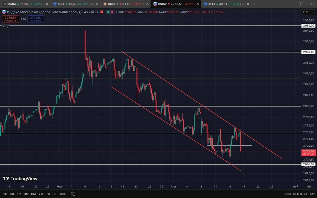The height and width of the screenshot is (198, 317).
Task: Click the 2696,59 price line label
Action: 308,164
